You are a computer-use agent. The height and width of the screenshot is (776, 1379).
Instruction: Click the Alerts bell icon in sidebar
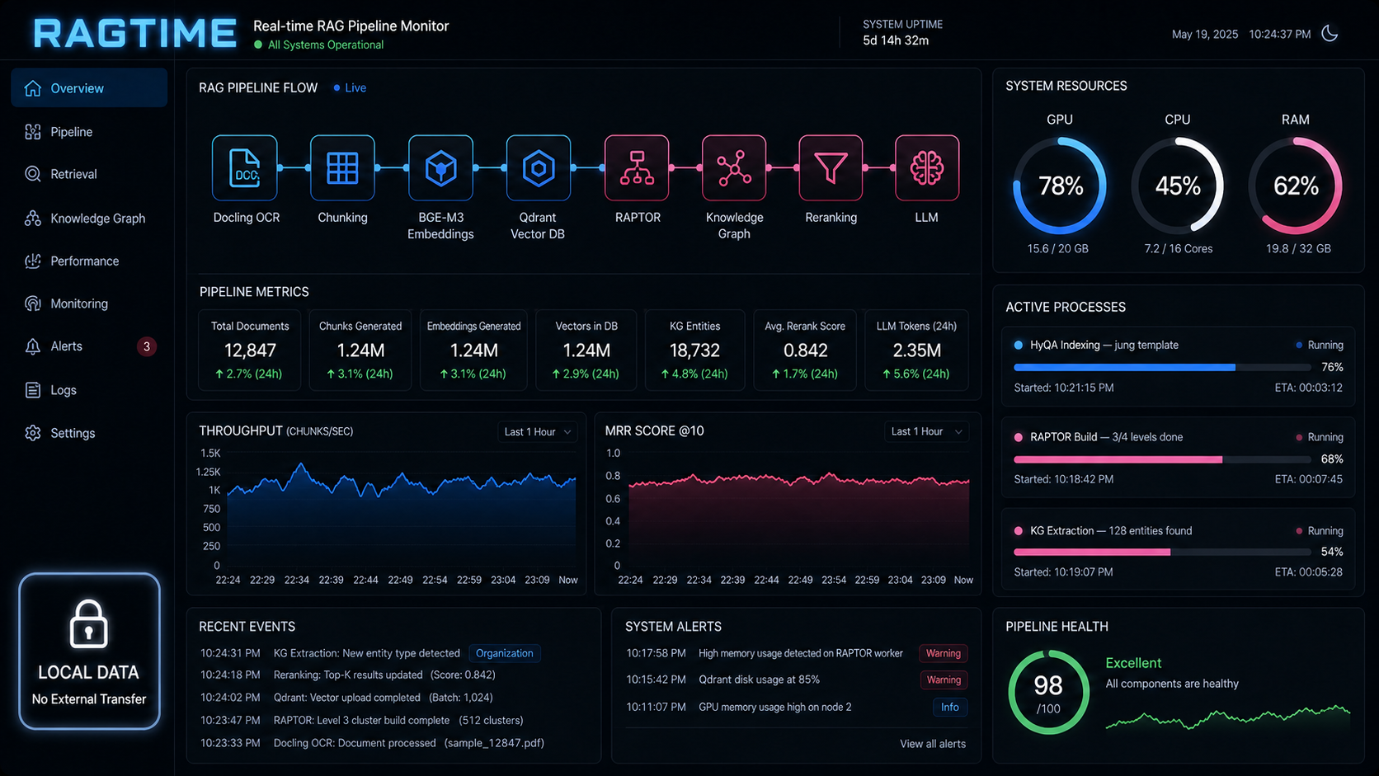[x=33, y=346]
